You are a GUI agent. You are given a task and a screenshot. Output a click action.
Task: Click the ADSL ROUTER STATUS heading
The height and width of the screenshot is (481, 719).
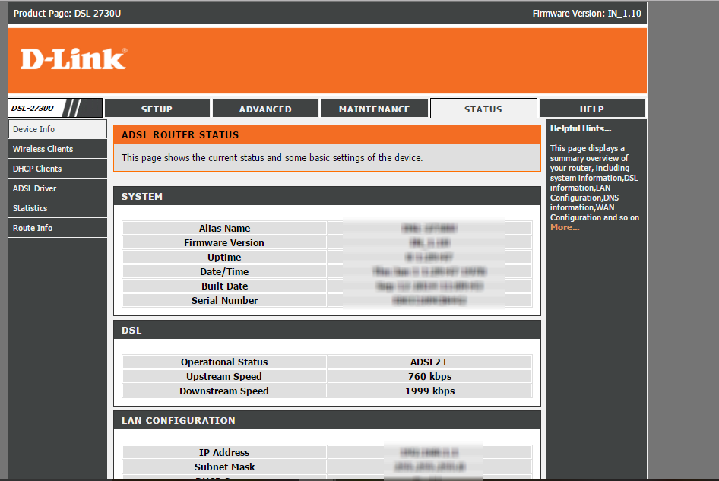pos(180,134)
